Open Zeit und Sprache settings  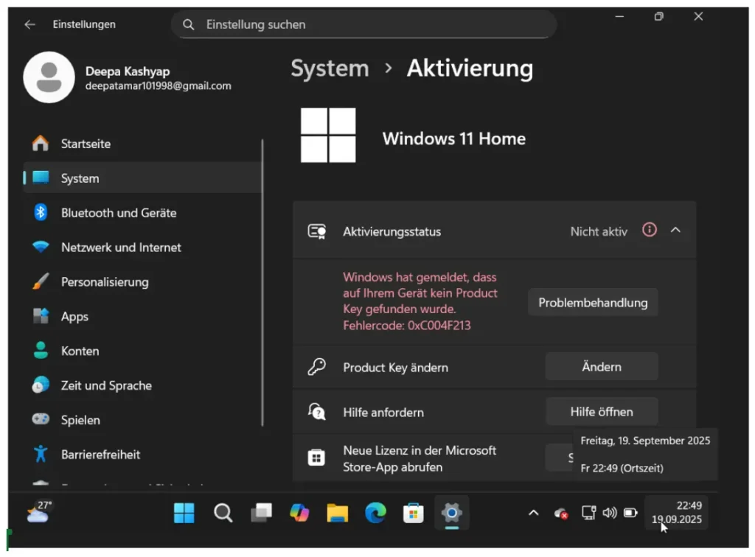click(x=142, y=385)
